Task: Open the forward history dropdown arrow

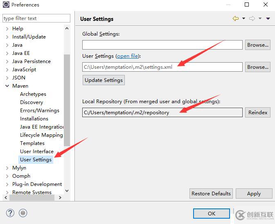Action: 260,18
